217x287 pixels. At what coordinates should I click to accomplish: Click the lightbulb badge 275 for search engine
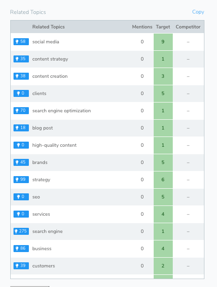point(21,231)
